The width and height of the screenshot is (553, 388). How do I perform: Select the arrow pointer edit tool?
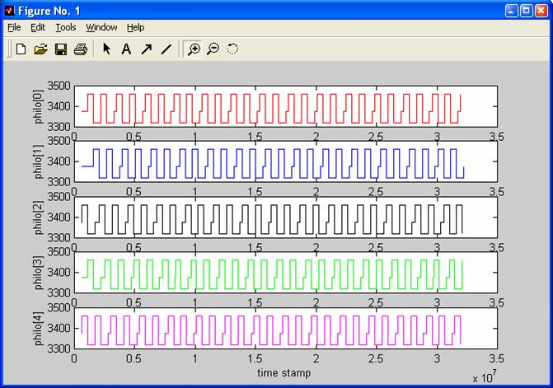[106, 49]
